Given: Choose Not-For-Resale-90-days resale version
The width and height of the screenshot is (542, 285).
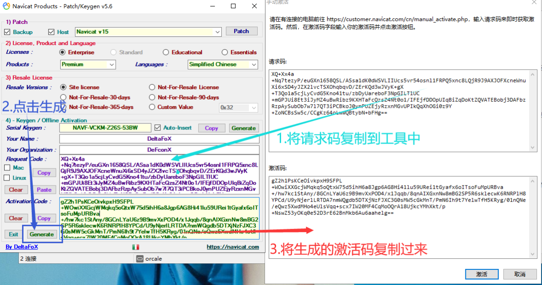Looking at the screenshot, I should [152, 98].
